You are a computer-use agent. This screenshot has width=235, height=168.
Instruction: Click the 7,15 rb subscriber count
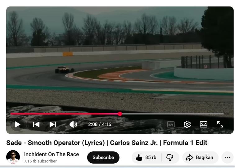coord(40,161)
